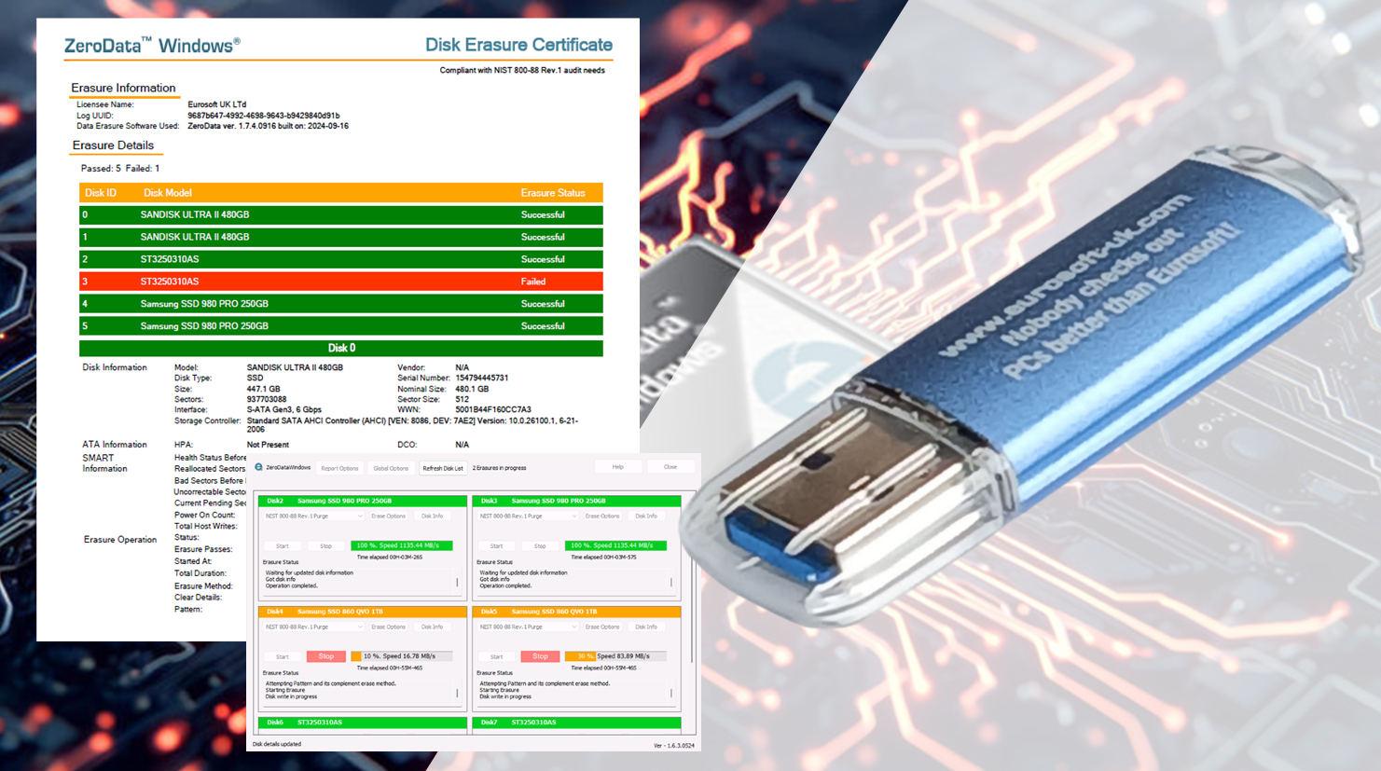
Task: Click certificate row 0 SANDISK ULTRA II 480GB
Action: click(x=341, y=214)
